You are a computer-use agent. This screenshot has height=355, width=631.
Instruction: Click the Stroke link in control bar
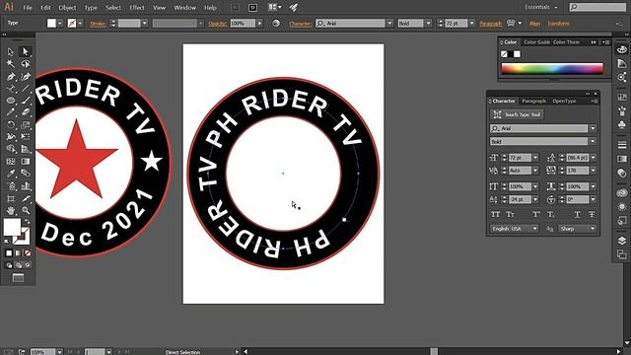click(98, 24)
